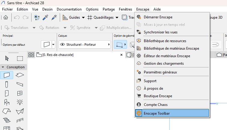This screenshot has height=130, width=227.
Task: Click the Symétrie command
Action: [x=80, y=28]
